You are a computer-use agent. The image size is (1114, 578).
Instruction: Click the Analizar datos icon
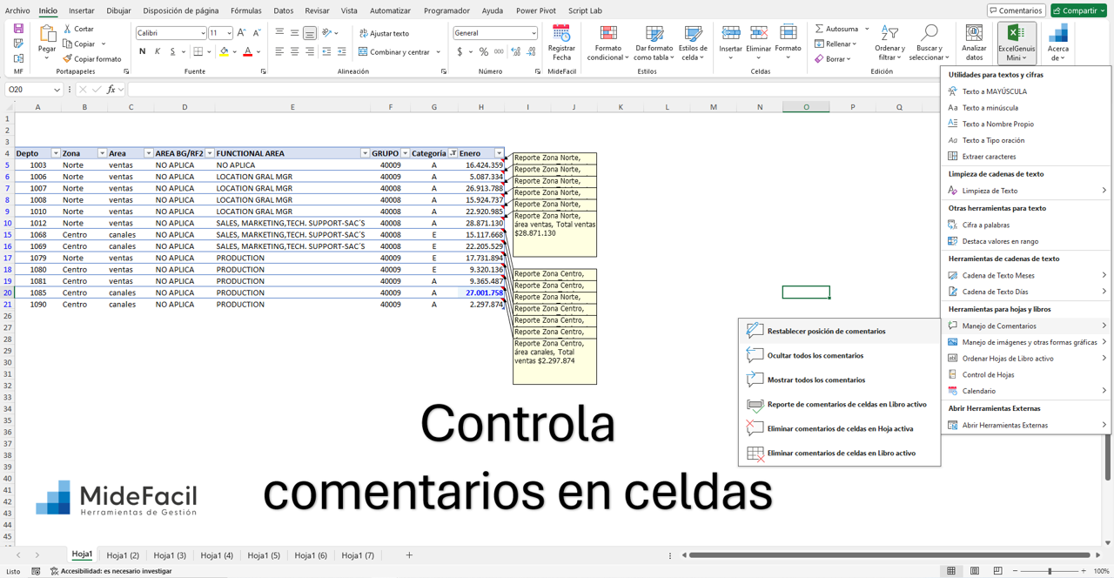[974, 43]
